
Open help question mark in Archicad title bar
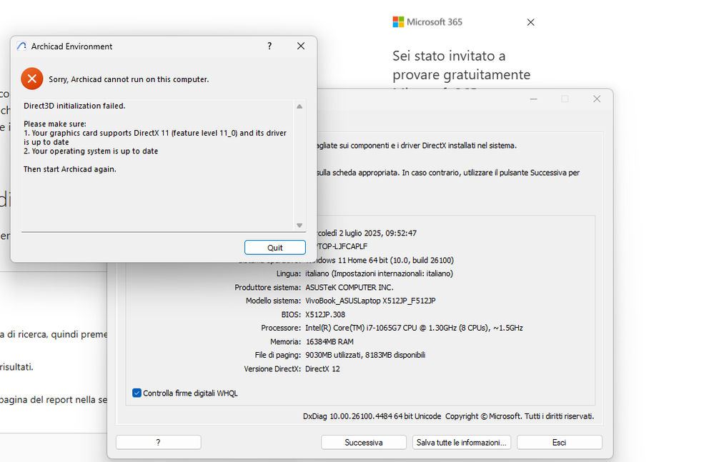click(269, 46)
